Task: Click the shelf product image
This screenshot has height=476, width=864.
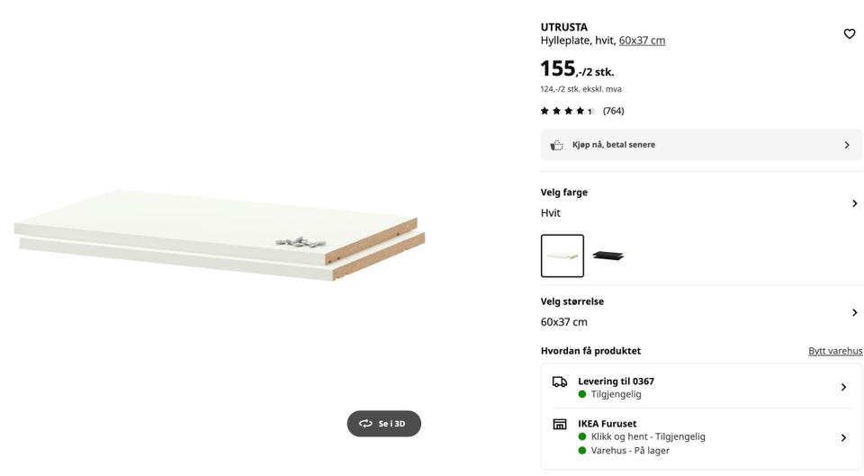Action: pyautogui.click(x=219, y=236)
